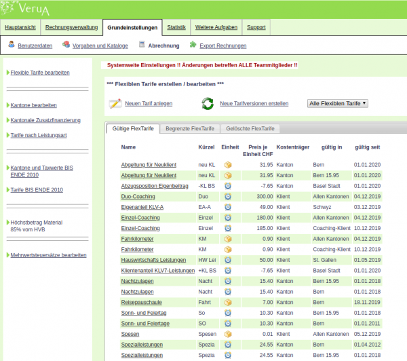Image resolution: width=407 pixels, height=361 pixels.
Task: Click the Benutzerdaten user icon
Action: point(11,44)
